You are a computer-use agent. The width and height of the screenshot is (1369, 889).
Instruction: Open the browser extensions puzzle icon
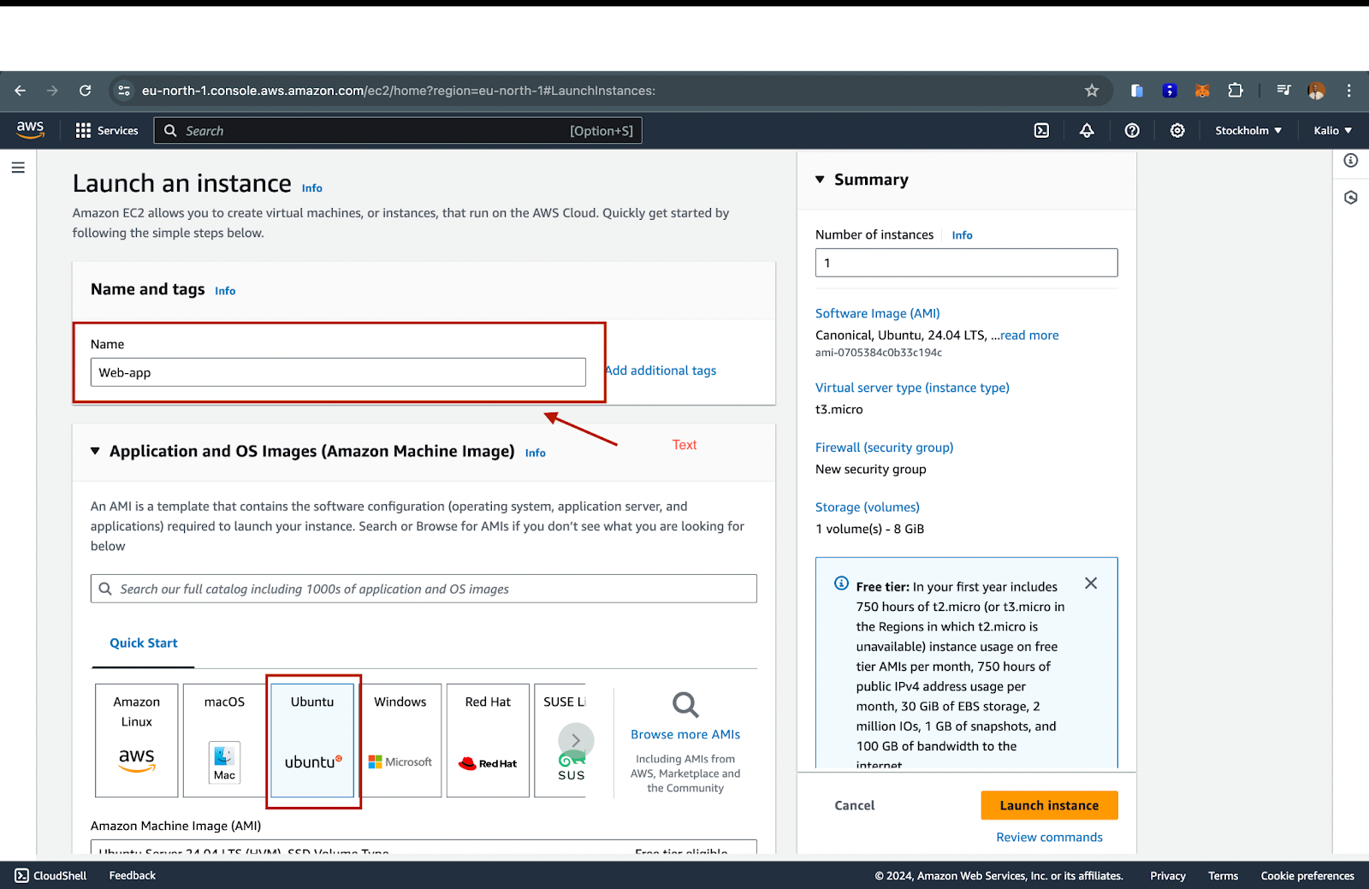[x=1236, y=91]
